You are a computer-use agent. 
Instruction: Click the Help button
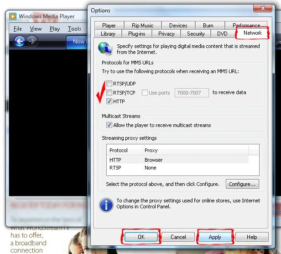click(252, 237)
